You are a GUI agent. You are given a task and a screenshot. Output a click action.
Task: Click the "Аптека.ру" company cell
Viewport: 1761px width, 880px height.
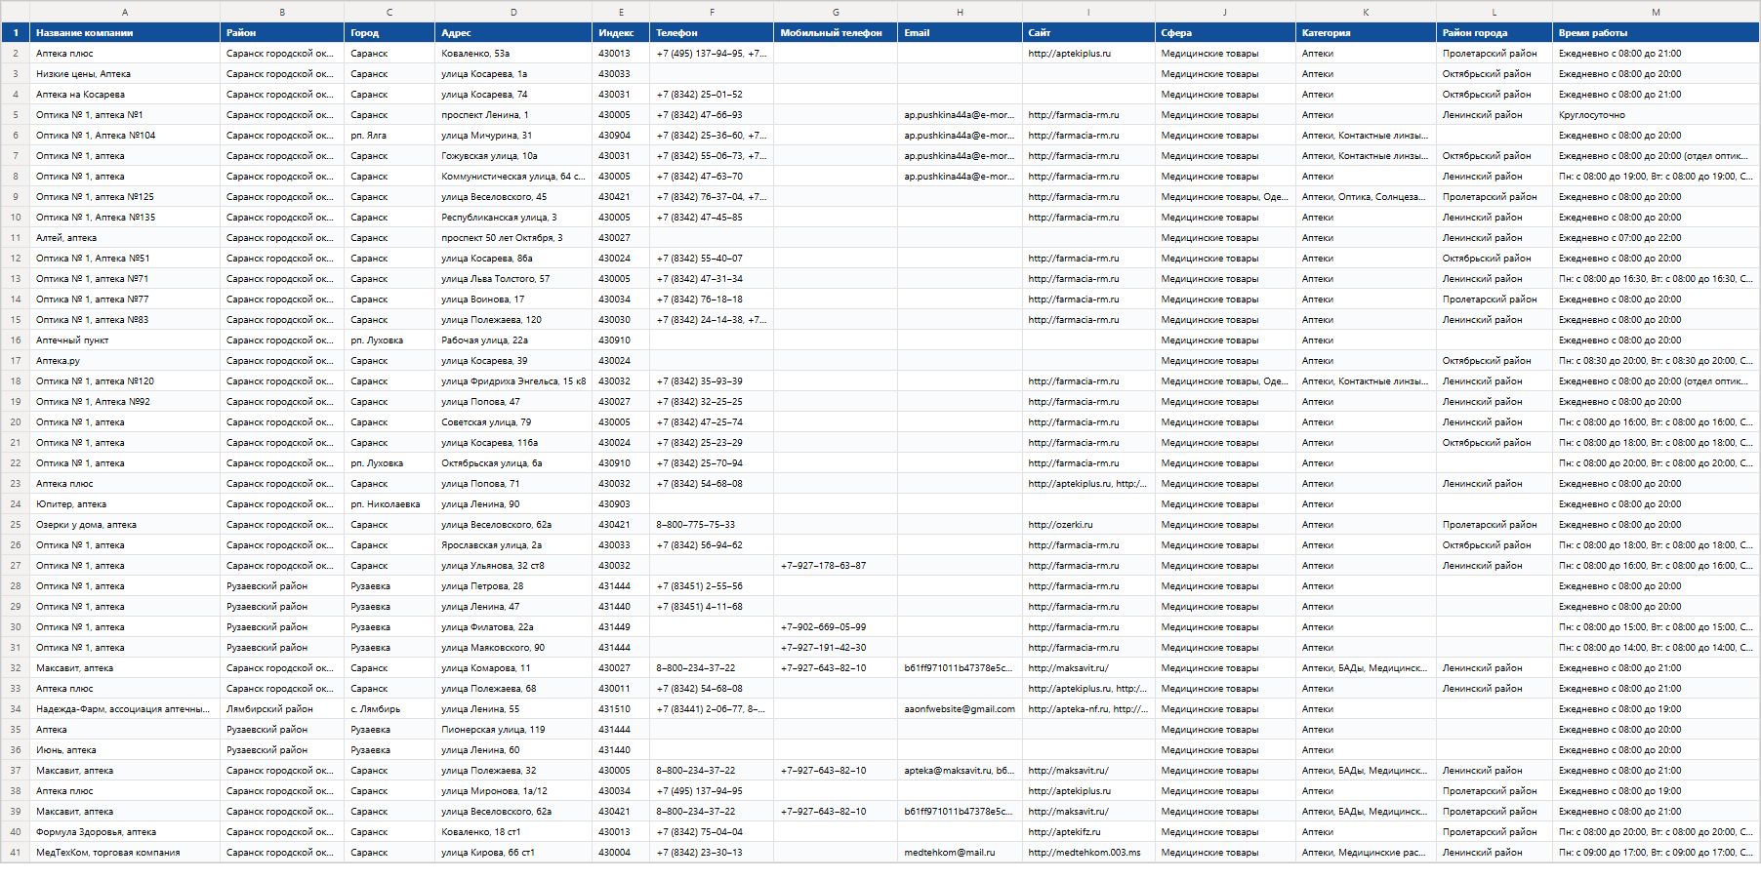click(x=125, y=360)
